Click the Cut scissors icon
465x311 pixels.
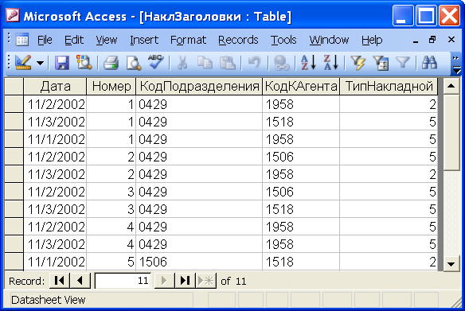click(x=182, y=63)
